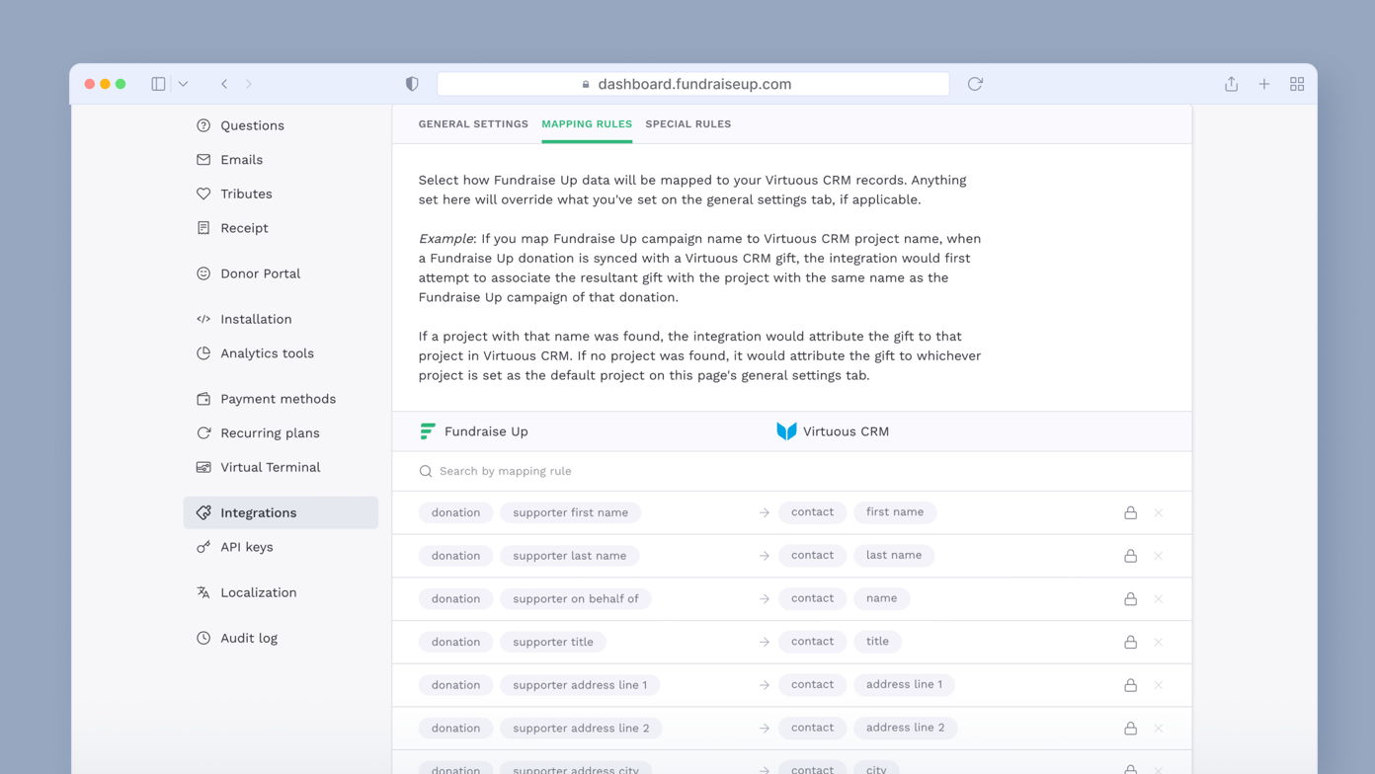Click the Virtuous CRM logo

(x=786, y=430)
